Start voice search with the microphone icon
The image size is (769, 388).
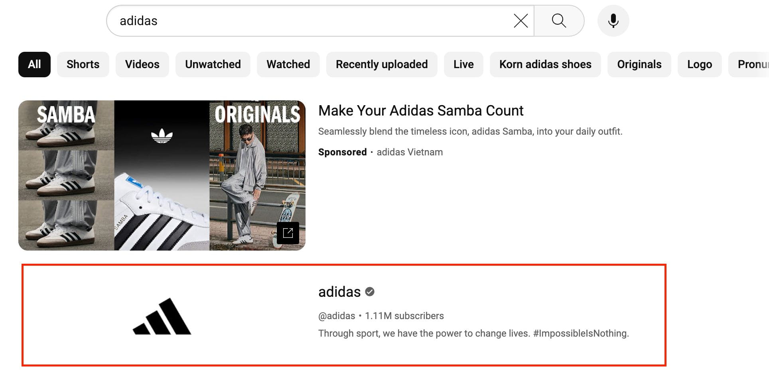pyautogui.click(x=613, y=21)
